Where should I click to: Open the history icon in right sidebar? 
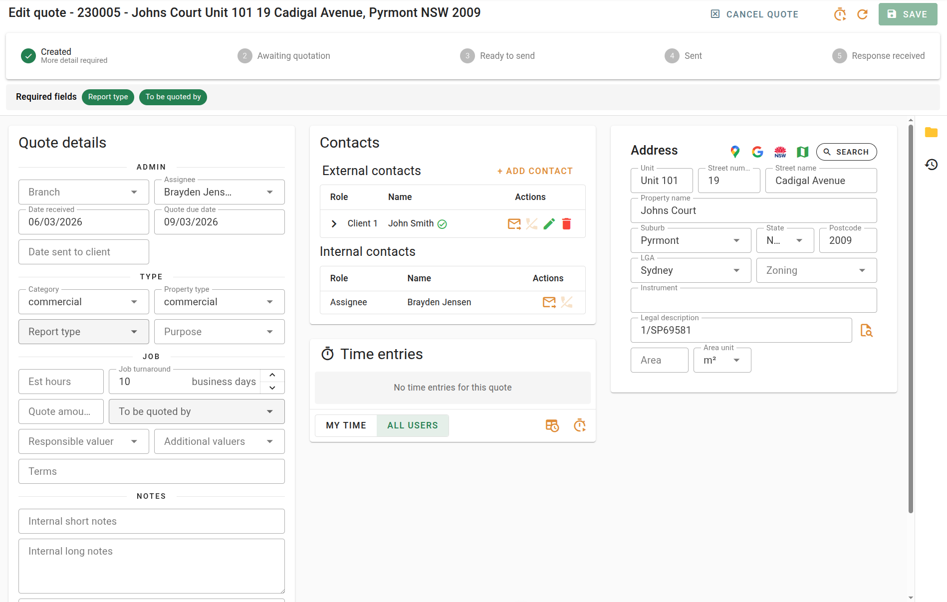[x=931, y=165]
